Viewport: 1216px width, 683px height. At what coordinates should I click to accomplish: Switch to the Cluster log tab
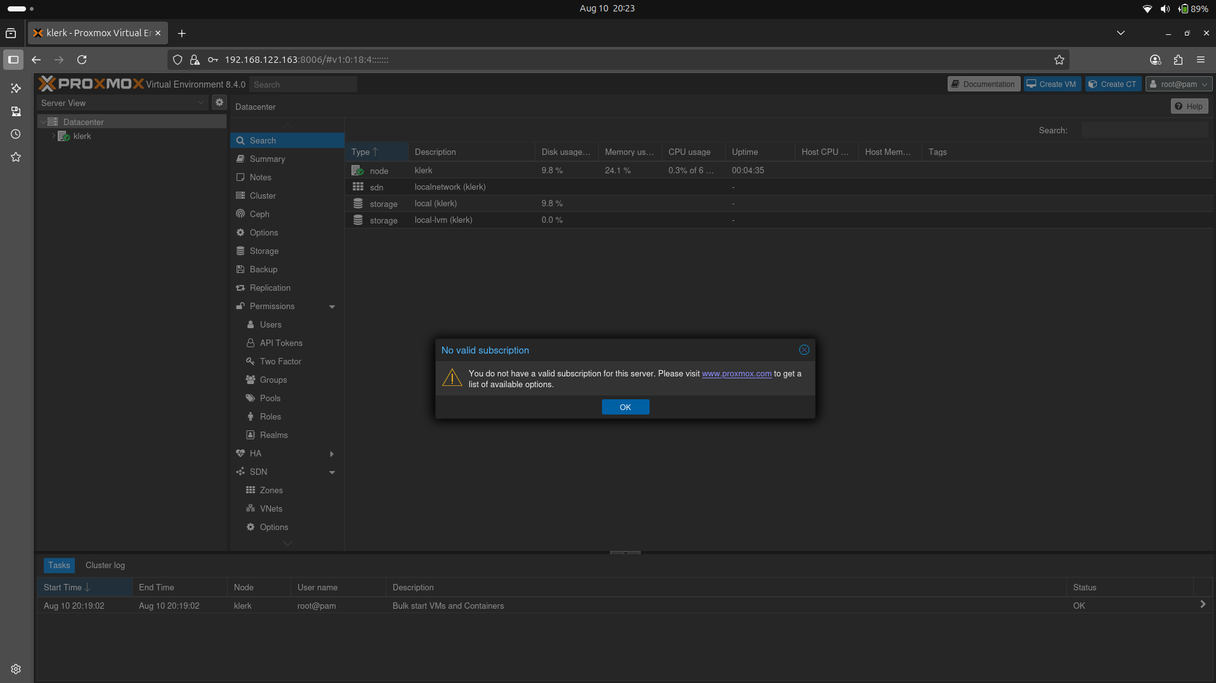[105, 565]
